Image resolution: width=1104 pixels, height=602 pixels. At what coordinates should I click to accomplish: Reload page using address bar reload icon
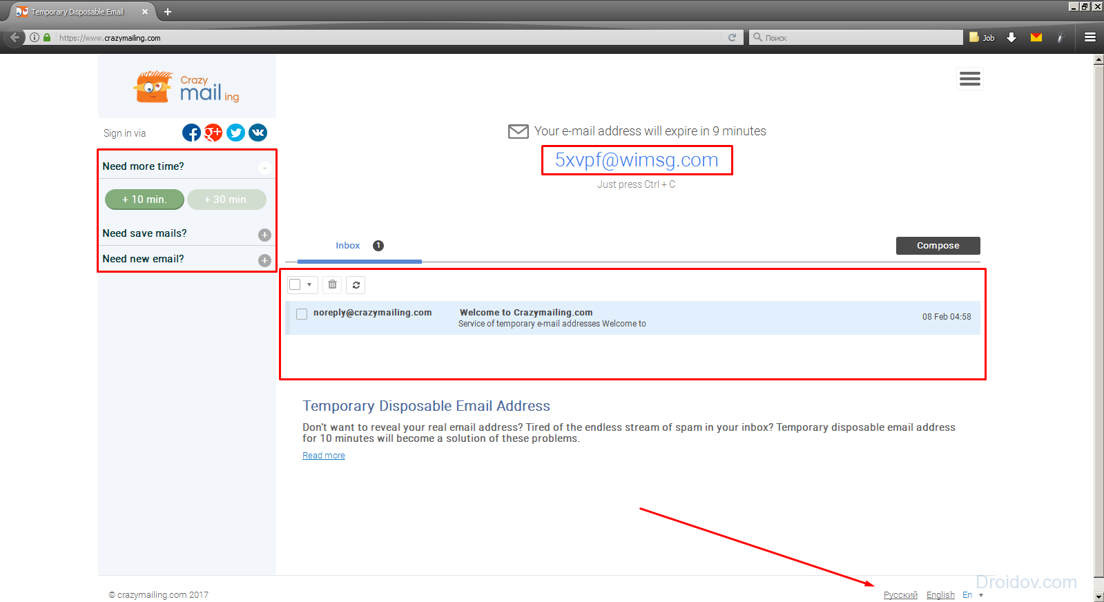click(x=732, y=37)
